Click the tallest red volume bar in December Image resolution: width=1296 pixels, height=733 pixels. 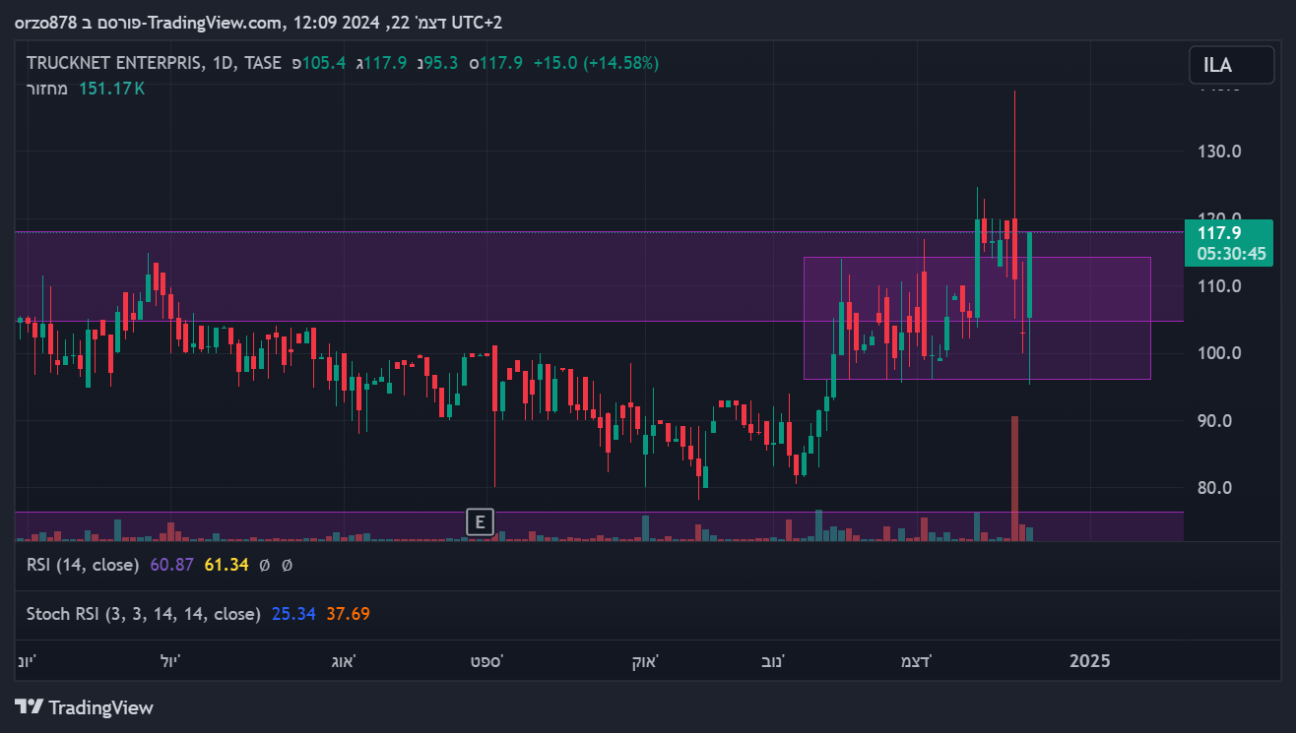[x=1014, y=478]
